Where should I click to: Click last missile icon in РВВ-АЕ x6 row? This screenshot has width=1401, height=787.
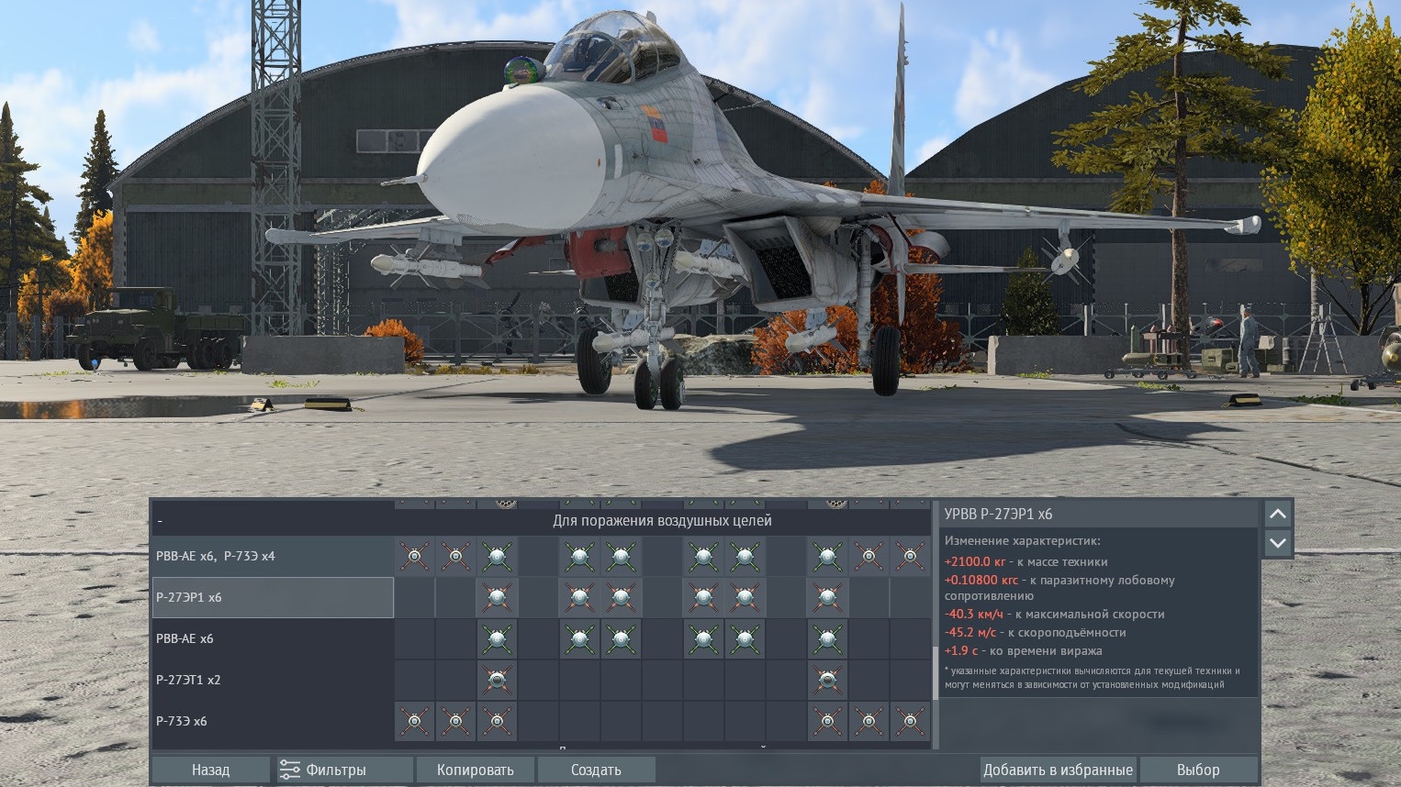pyautogui.click(x=827, y=638)
